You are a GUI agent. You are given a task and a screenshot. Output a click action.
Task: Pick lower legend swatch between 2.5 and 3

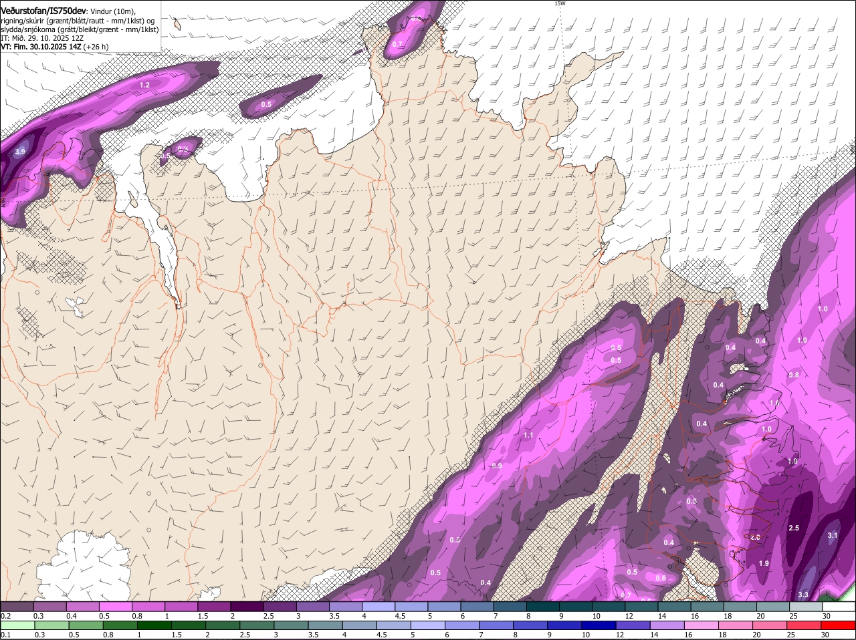click(258, 626)
